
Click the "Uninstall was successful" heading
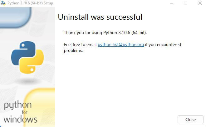tap(100, 17)
